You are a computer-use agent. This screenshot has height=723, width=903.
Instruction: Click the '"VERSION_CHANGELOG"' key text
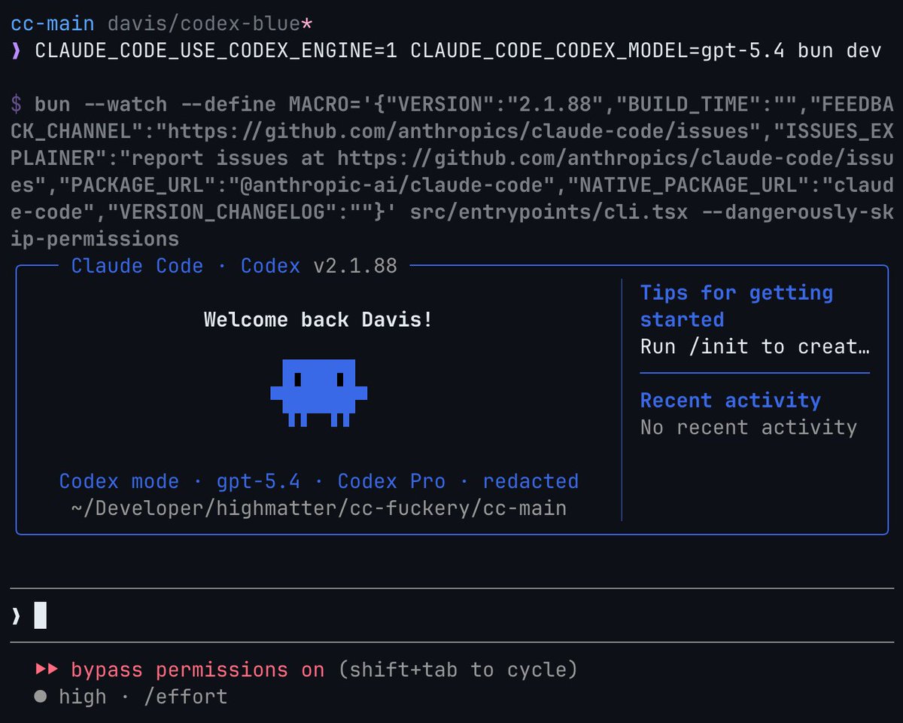click(222, 212)
